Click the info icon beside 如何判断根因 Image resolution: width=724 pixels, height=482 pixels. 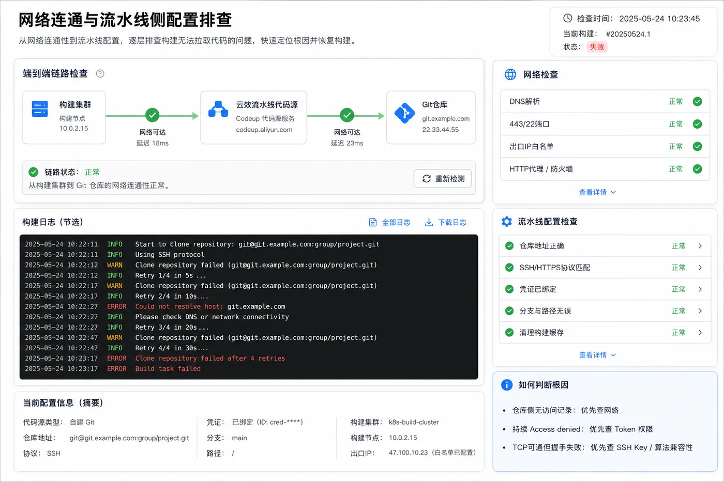(507, 385)
